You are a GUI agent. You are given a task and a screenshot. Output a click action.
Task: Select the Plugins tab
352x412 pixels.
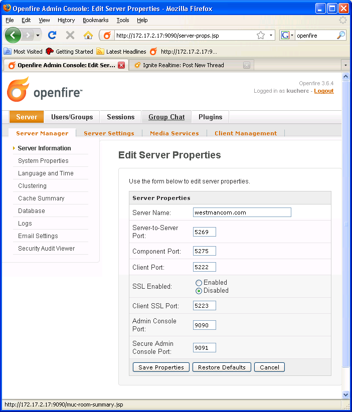pyautogui.click(x=210, y=117)
